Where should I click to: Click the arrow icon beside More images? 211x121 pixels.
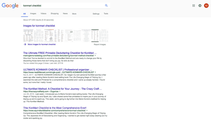25,44
